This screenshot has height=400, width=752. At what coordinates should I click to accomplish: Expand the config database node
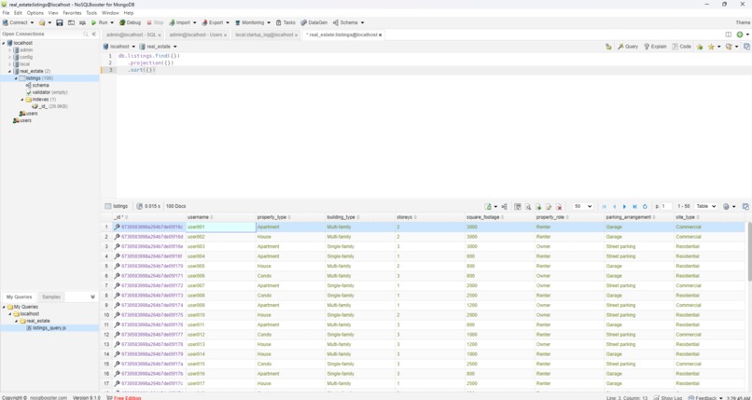(9, 57)
